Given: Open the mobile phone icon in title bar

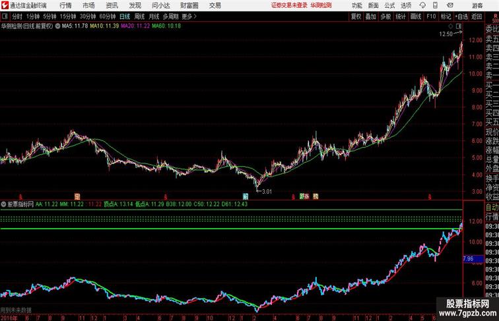Looking at the screenshot, I should pyautogui.click(x=436, y=5).
